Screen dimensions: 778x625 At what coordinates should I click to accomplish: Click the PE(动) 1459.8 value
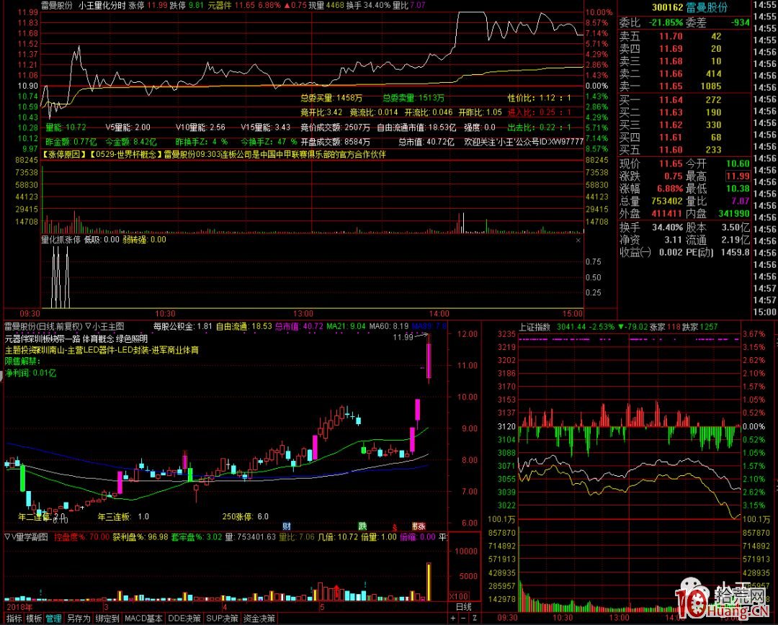[735, 252]
